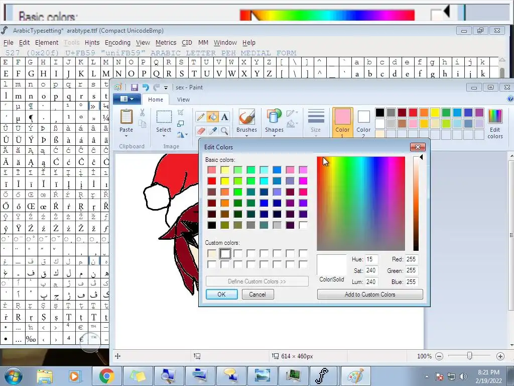Image resolution: width=514 pixels, height=386 pixels.
Task: Click the Color 2 button
Action: tap(363, 123)
